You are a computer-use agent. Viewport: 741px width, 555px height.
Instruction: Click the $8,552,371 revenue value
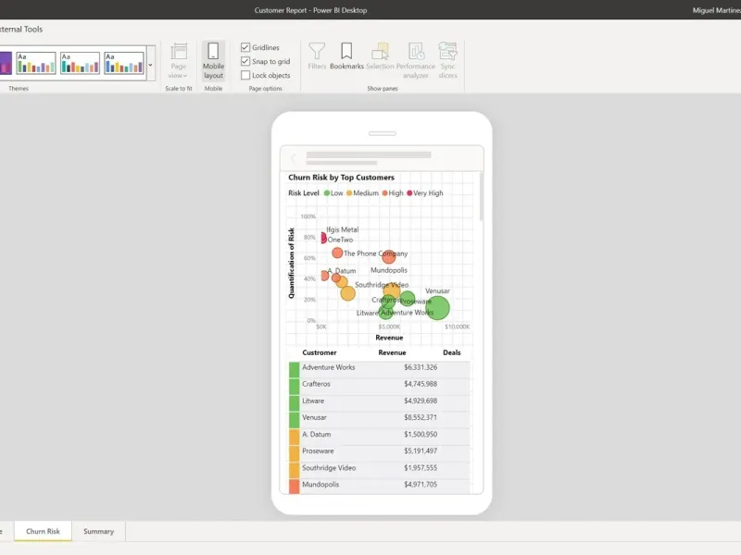pyautogui.click(x=421, y=418)
